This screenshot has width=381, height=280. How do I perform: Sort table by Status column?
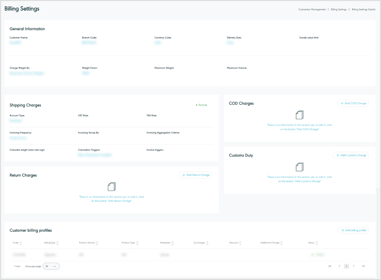point(317,243)
